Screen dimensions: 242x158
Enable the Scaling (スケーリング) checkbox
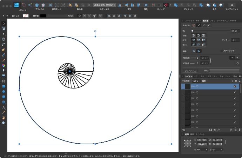coord(221,51)
